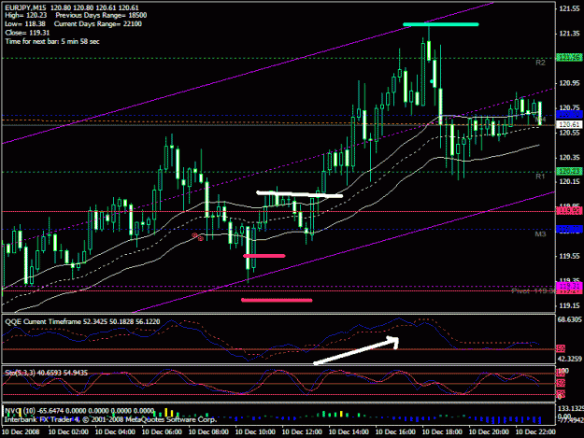
Task: Click the blue M3 price tag
Action: pos(569,229)
